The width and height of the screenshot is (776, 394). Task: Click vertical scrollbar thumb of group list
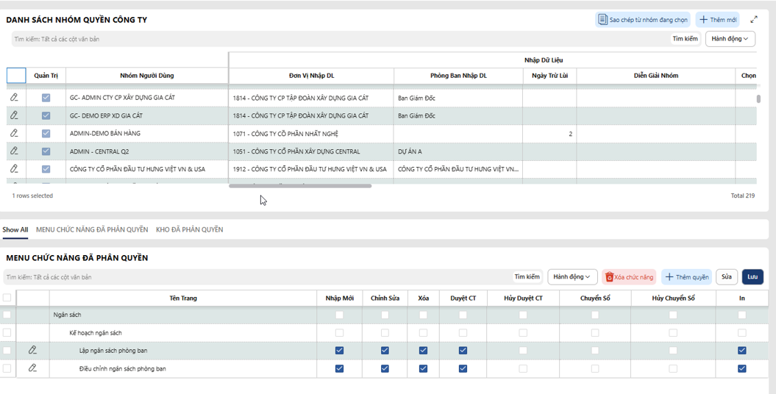coord(758,98)
